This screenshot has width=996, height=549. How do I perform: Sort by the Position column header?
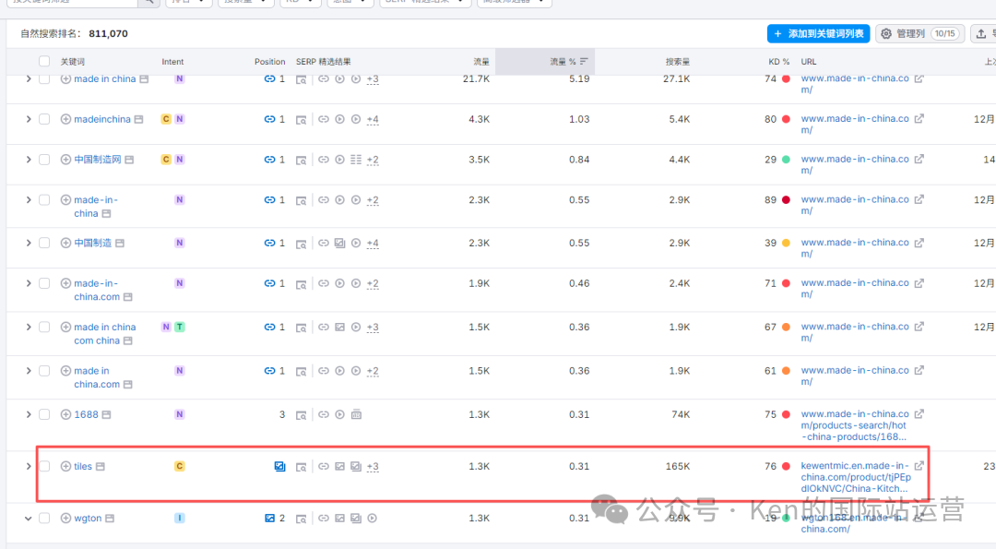[x=269, y=62]
